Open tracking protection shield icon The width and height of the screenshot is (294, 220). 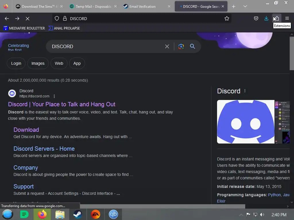[57, 19]
